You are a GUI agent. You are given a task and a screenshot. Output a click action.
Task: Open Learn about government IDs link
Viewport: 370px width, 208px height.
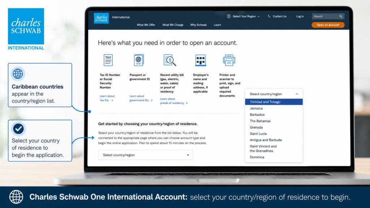[141, 98]
